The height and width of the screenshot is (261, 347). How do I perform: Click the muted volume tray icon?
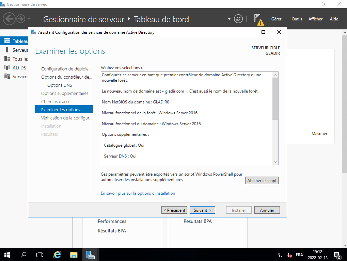click(x=289, y=255)
